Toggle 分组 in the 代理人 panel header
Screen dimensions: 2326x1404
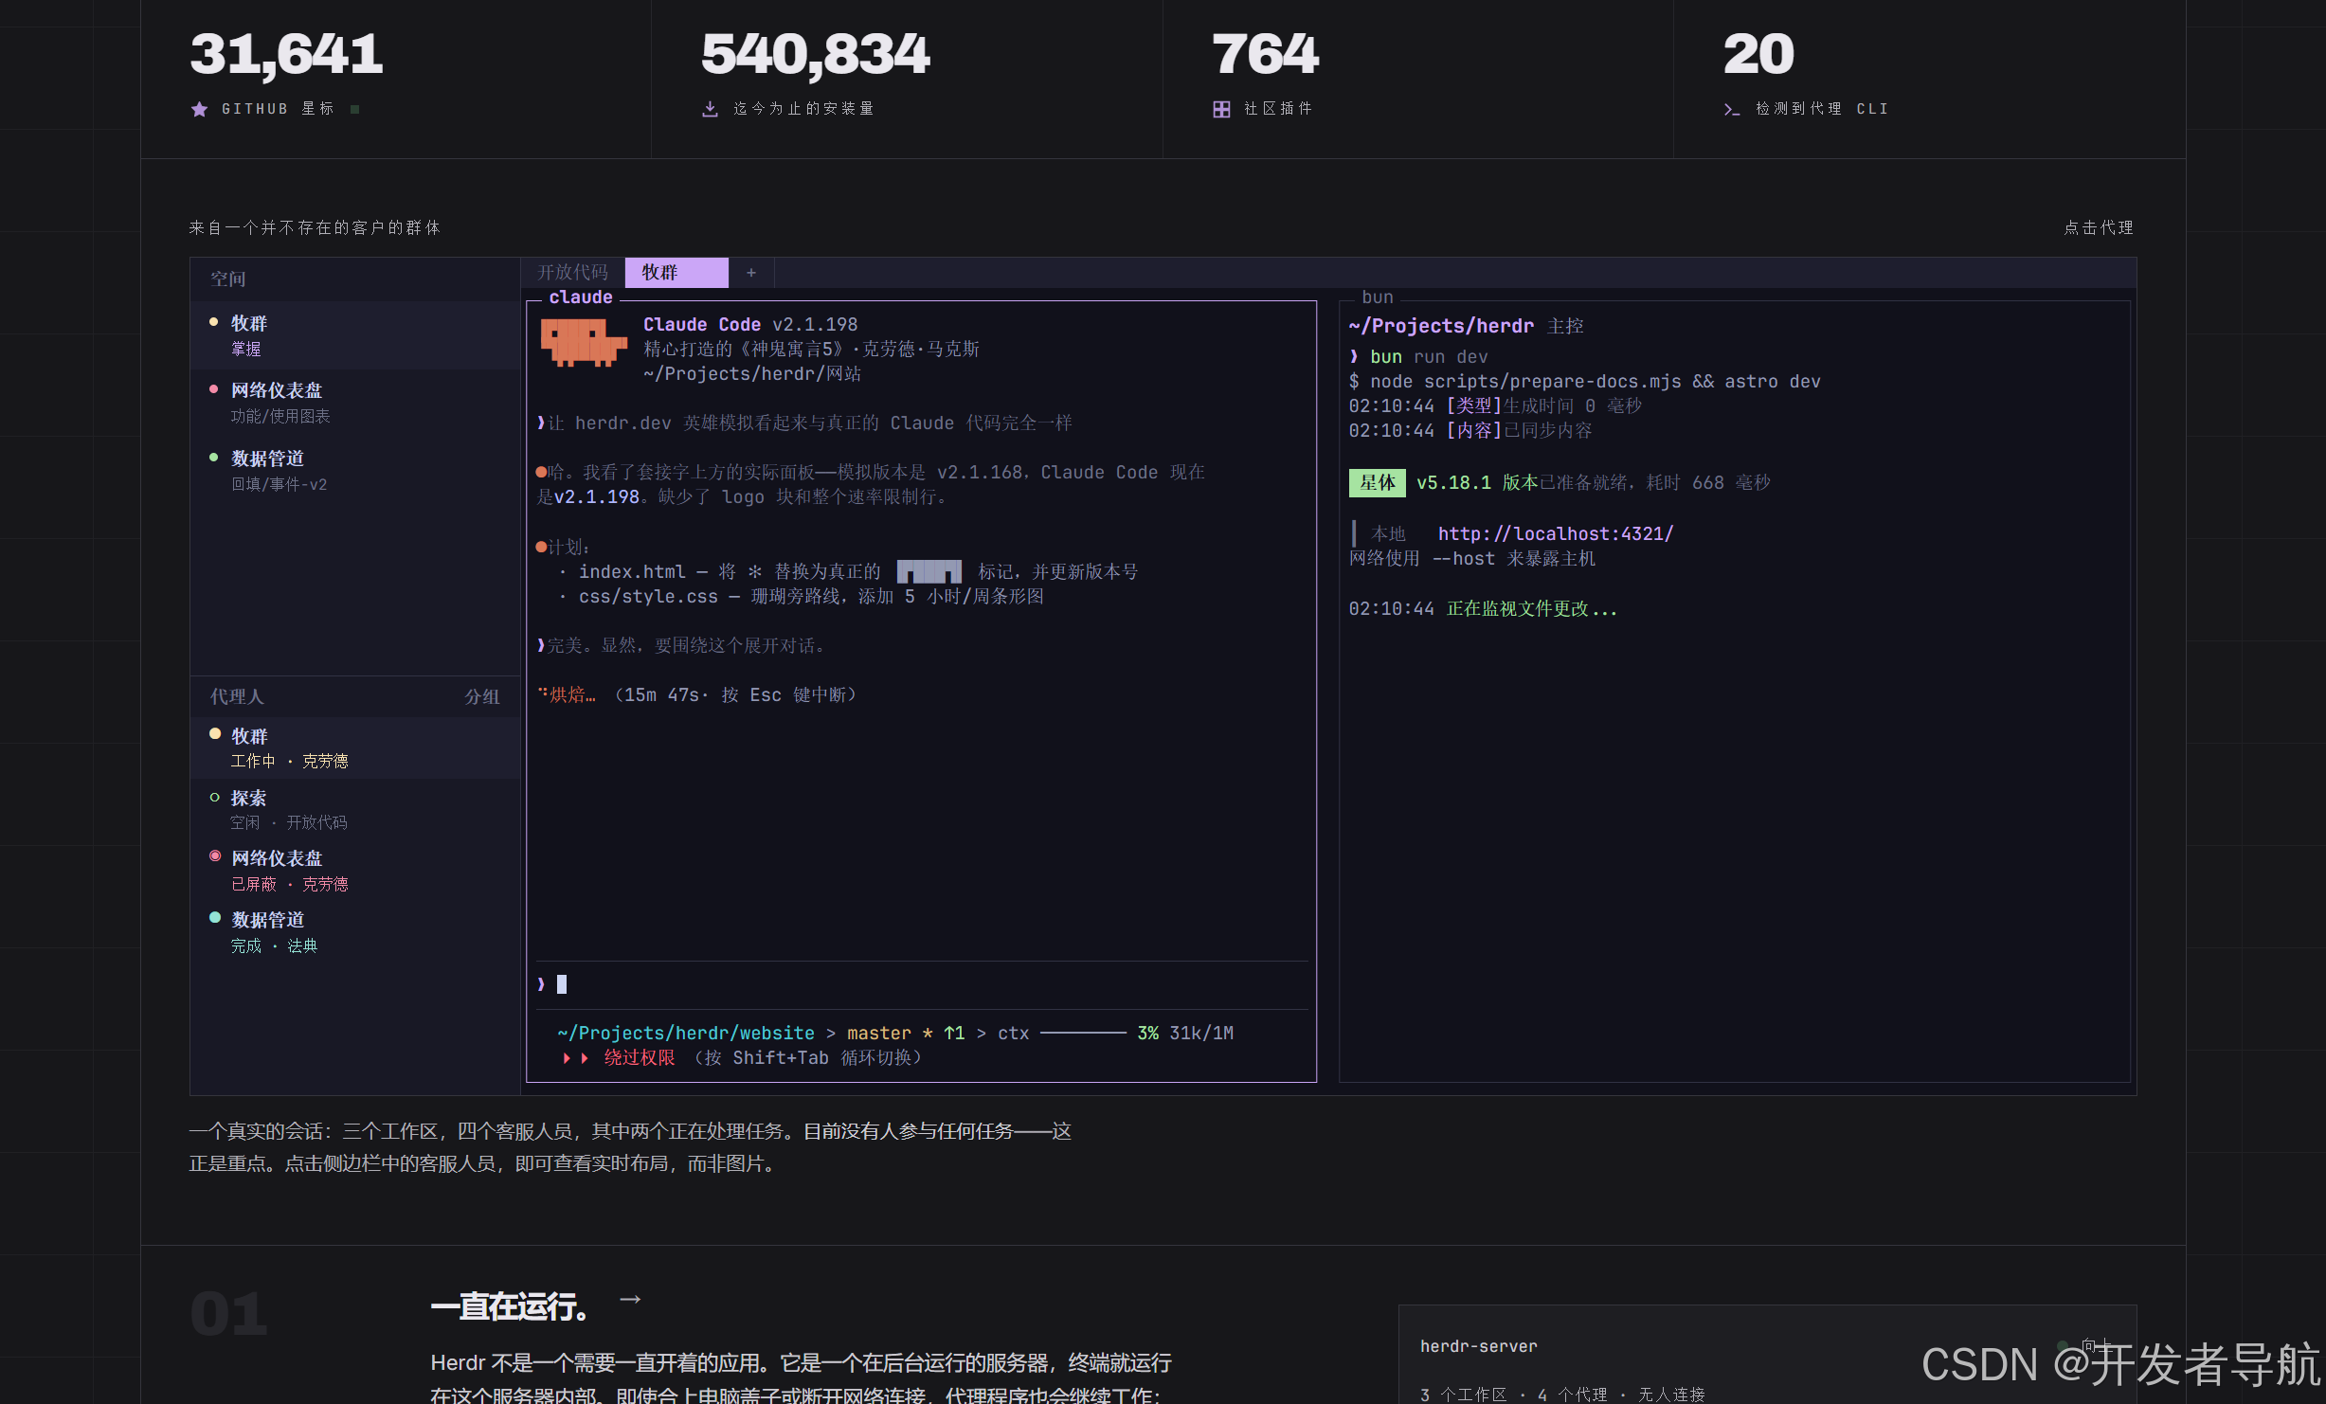coord(482,696)
